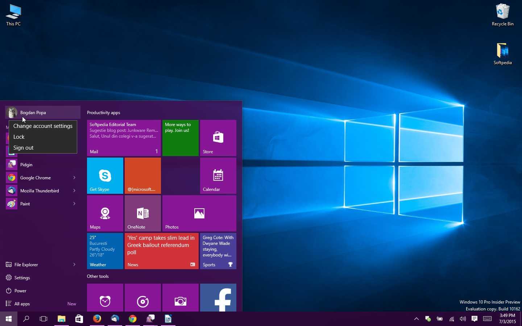
Task: Open the Calendar tile
Action: coord(217,176)
